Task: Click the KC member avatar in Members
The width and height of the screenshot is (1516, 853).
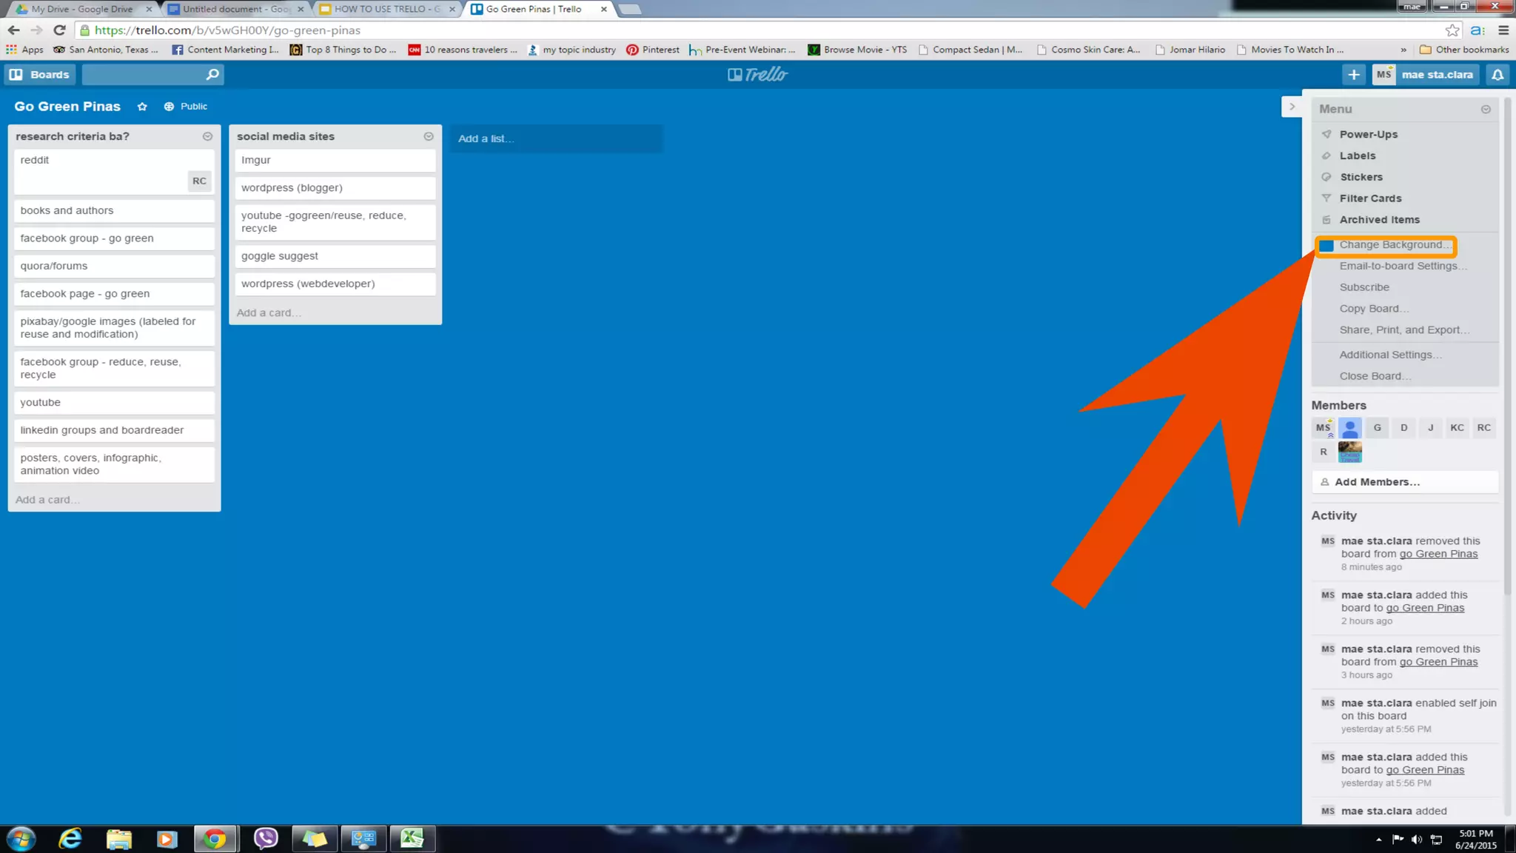Action: pos(1457,428)
